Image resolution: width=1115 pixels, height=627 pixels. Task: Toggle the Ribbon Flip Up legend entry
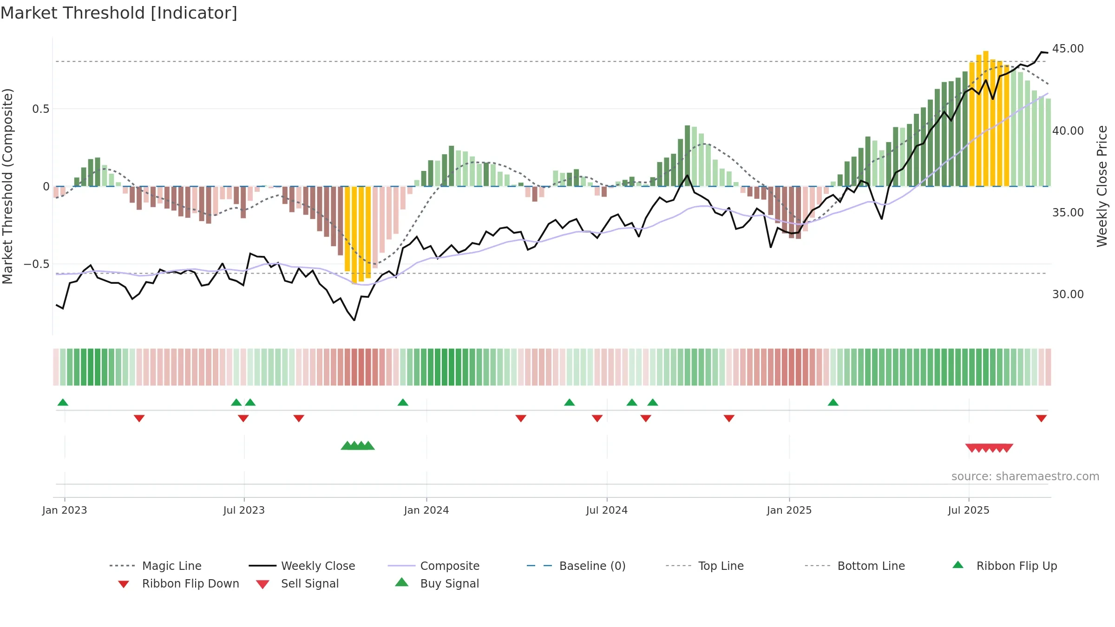1004,566
